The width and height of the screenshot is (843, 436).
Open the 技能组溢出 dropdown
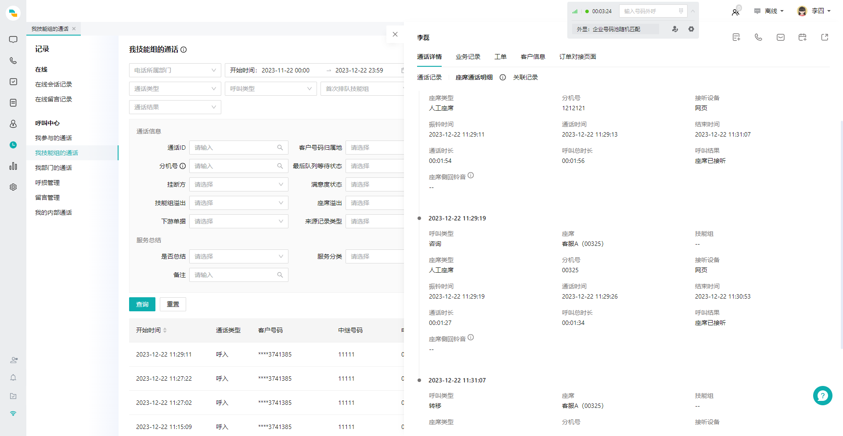pyautogui.click(x=239, y=203)
